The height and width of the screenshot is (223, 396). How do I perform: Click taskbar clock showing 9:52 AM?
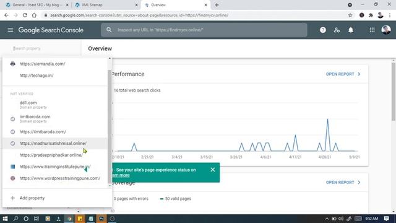[371, 219]
